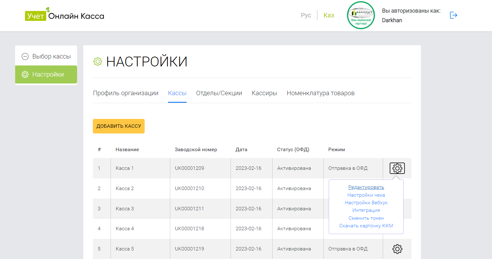Click the Magnit organization logo
The image size is (492, 259).
coord(361,15)
